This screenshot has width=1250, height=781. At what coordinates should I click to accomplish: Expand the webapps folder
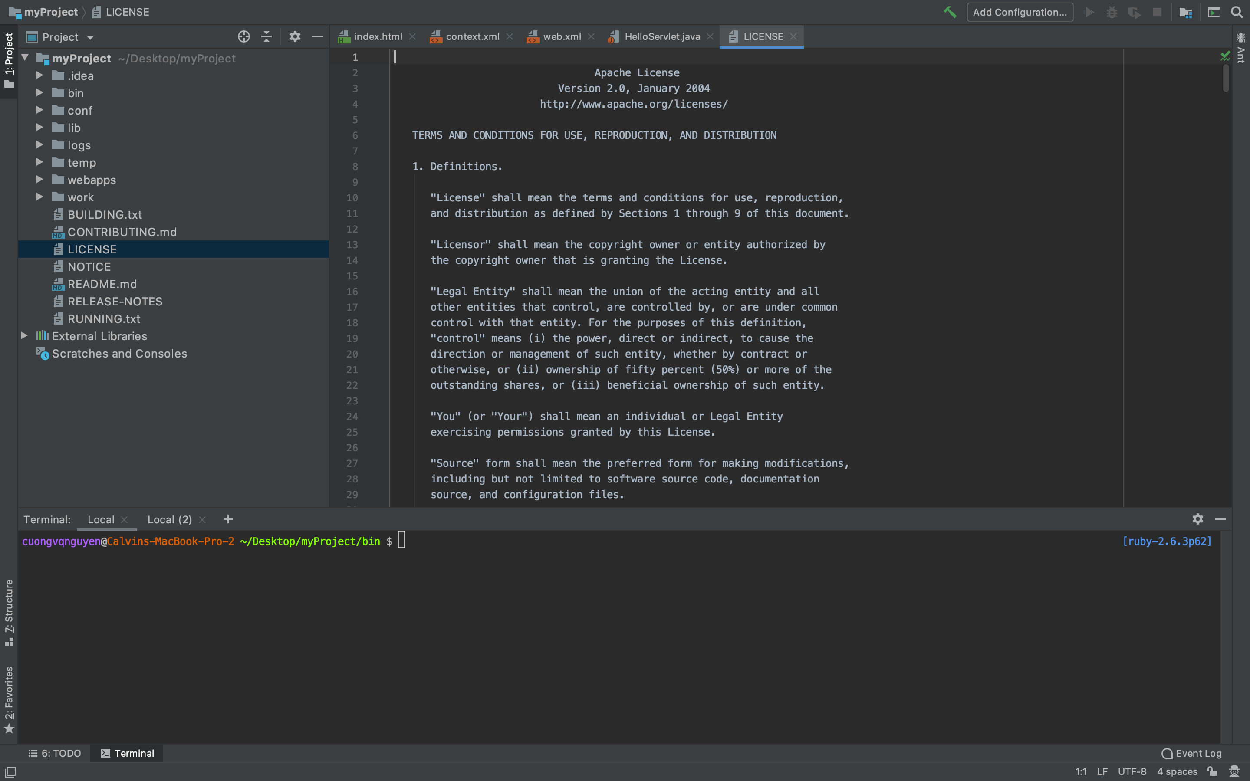tap(40, 180)
